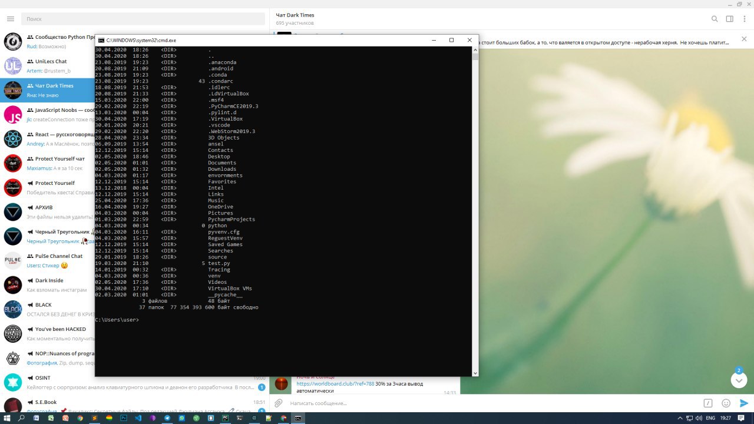Search within Чат Dark Times chat

(x=715, y=19)
